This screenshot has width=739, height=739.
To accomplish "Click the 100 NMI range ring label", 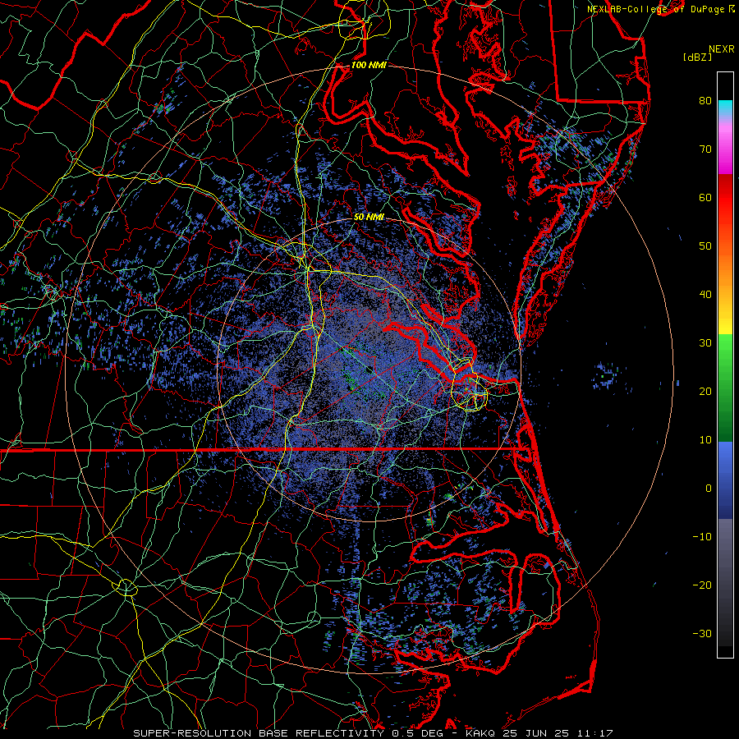I will pyautogui.click(x=369, y=65).
